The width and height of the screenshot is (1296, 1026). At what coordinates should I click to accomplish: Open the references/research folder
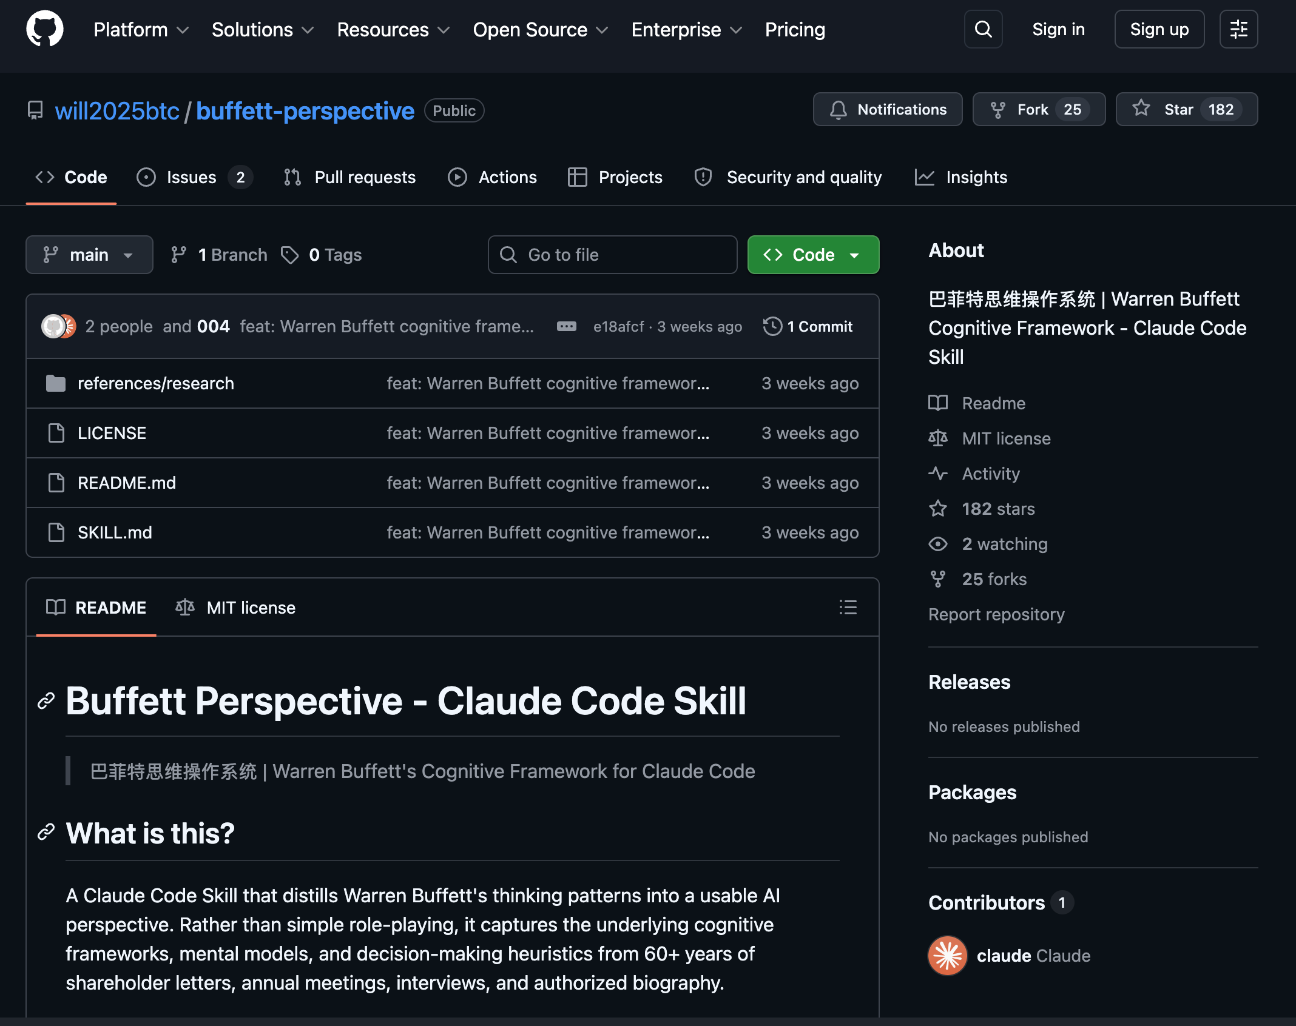[155, 383]
